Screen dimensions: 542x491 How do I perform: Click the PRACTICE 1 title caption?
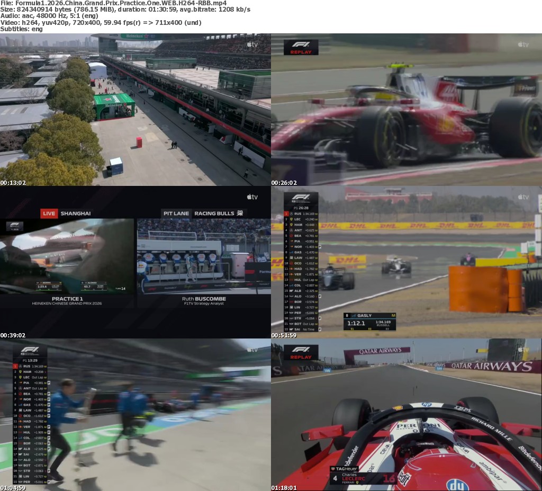tap(67, 299)
